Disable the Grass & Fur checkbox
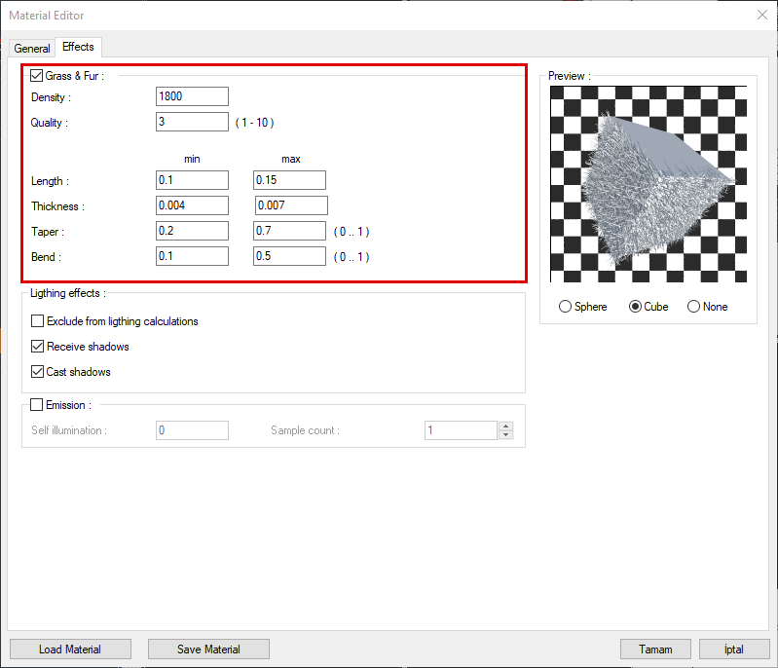The width and height of the screenshot is (778, 668). [37, 75]
